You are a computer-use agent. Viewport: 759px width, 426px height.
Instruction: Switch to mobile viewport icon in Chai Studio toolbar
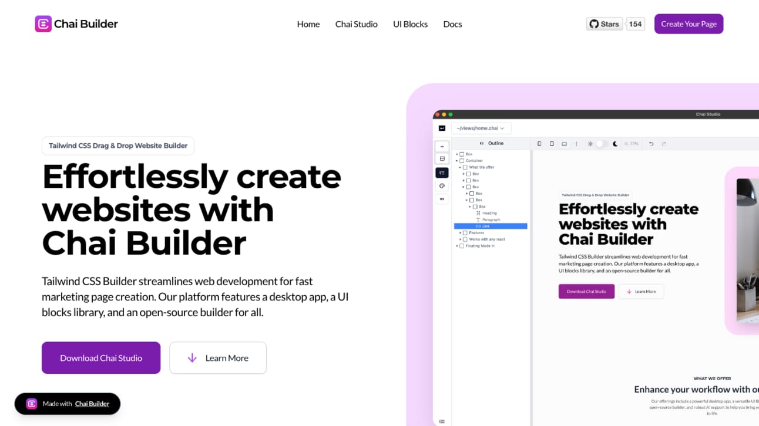539,144
